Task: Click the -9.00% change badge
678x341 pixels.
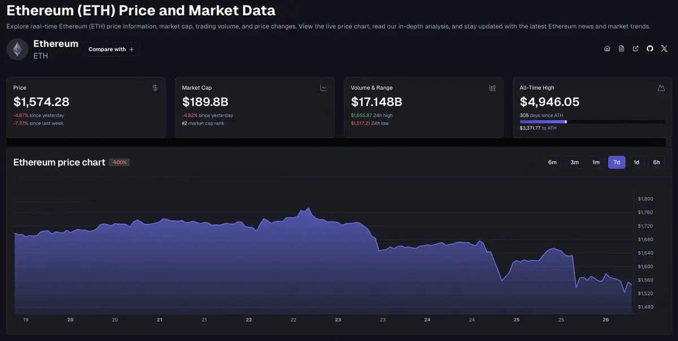Action: click(119, 162)
